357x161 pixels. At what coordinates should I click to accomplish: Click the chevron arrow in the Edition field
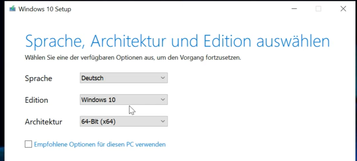click(163, 100)
